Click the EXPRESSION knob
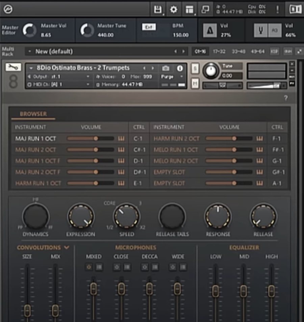 [81, 217]
